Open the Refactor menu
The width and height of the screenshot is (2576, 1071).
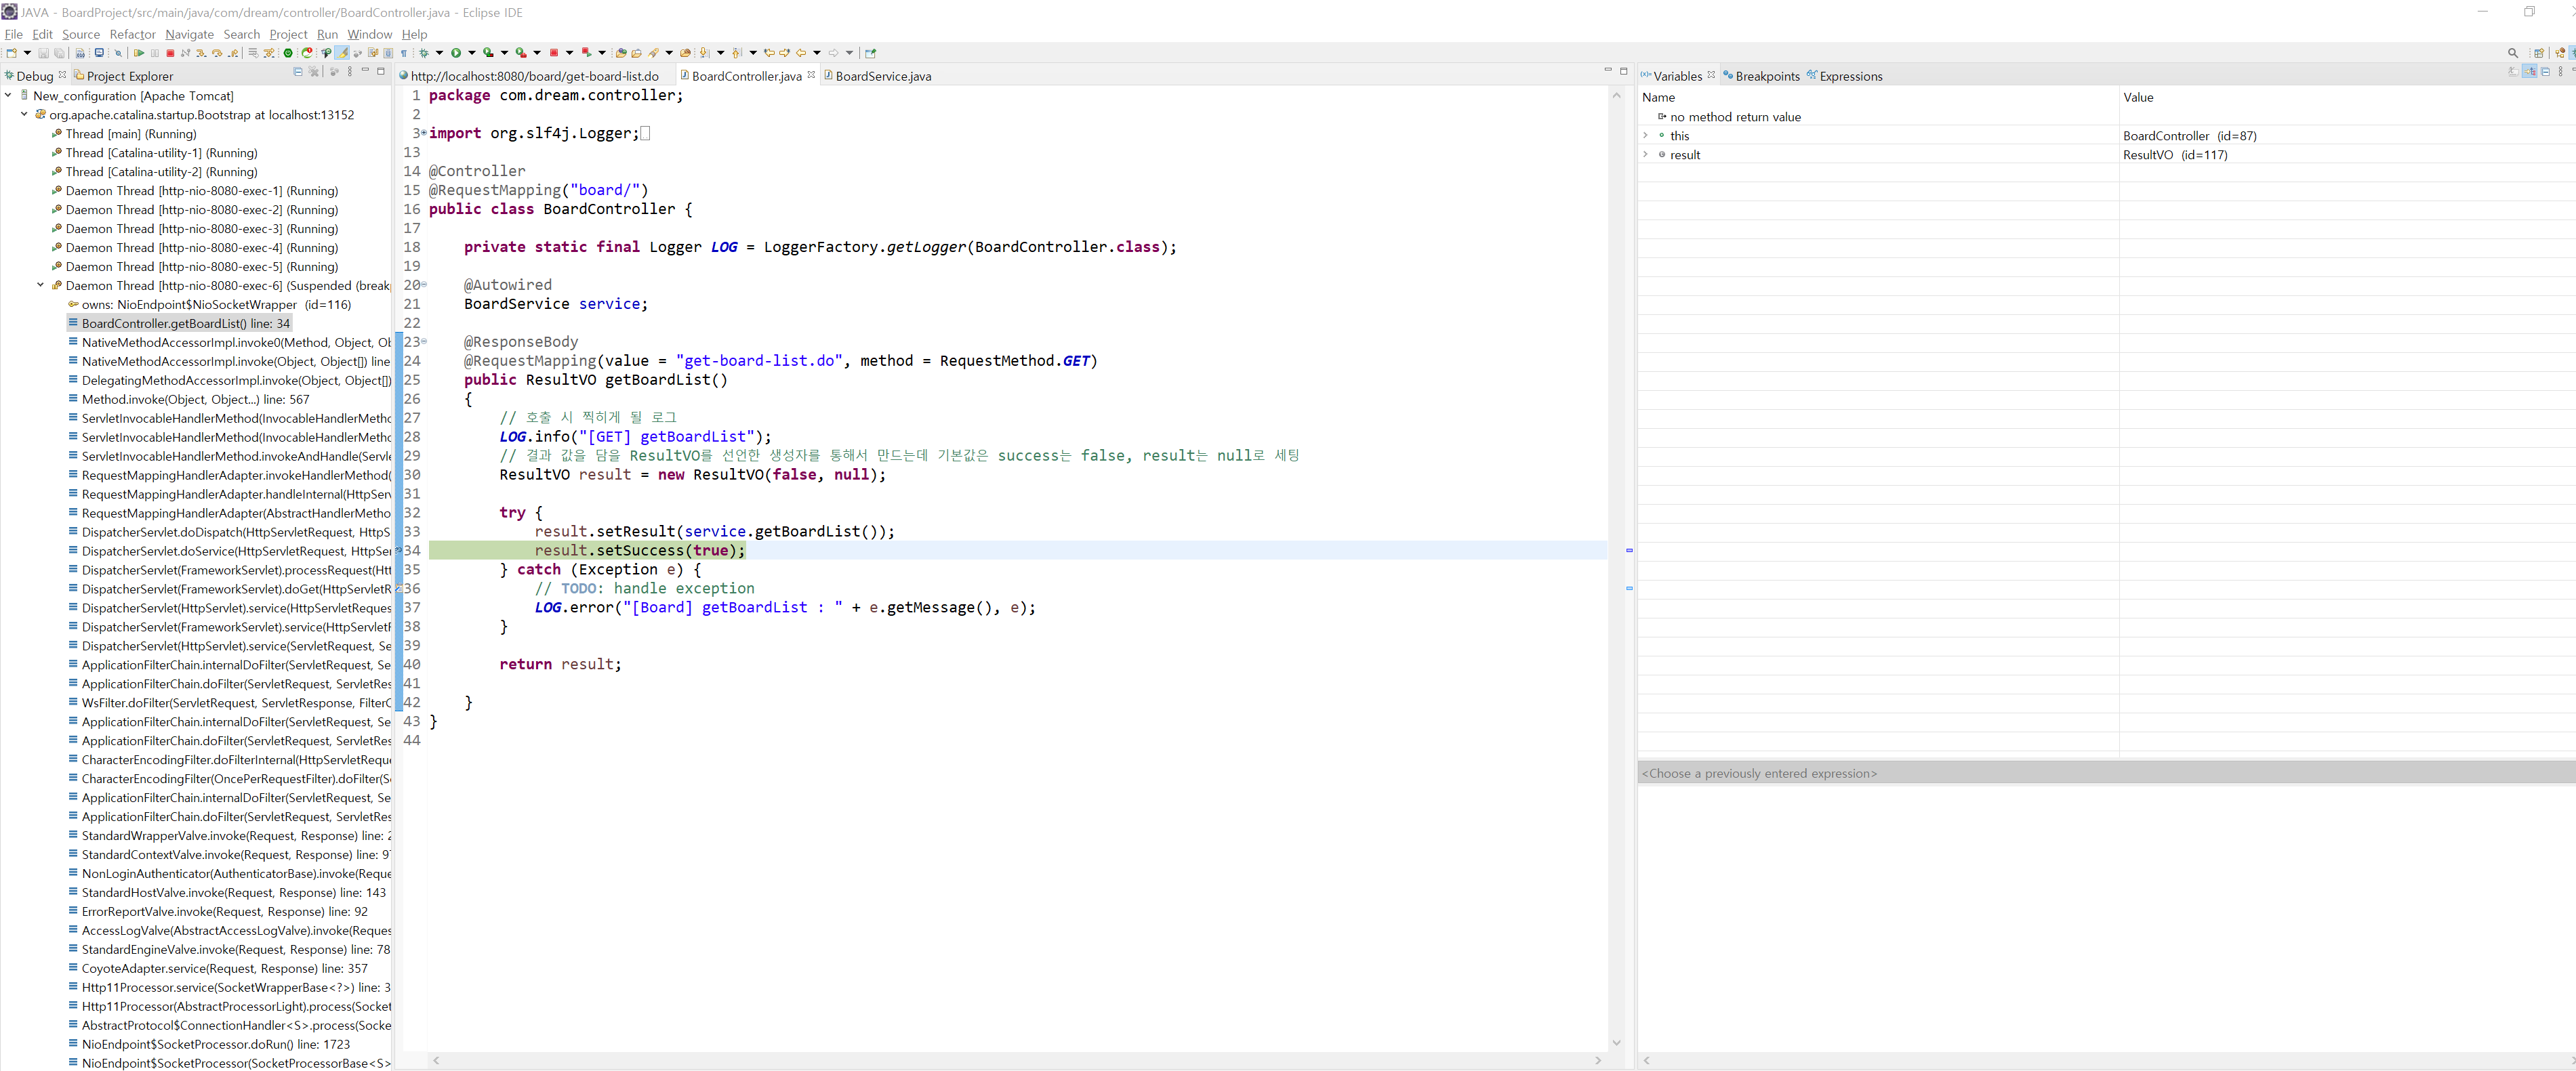(x=132, y=34)
